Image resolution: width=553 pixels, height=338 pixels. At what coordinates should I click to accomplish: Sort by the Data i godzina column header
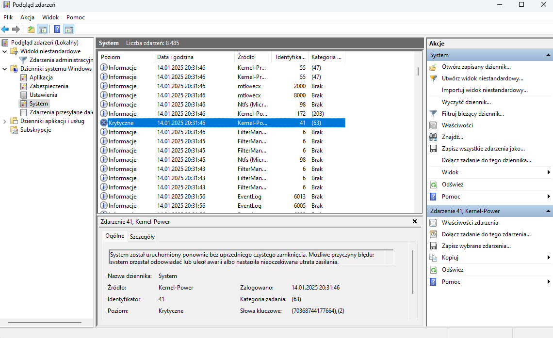[175, 57]
